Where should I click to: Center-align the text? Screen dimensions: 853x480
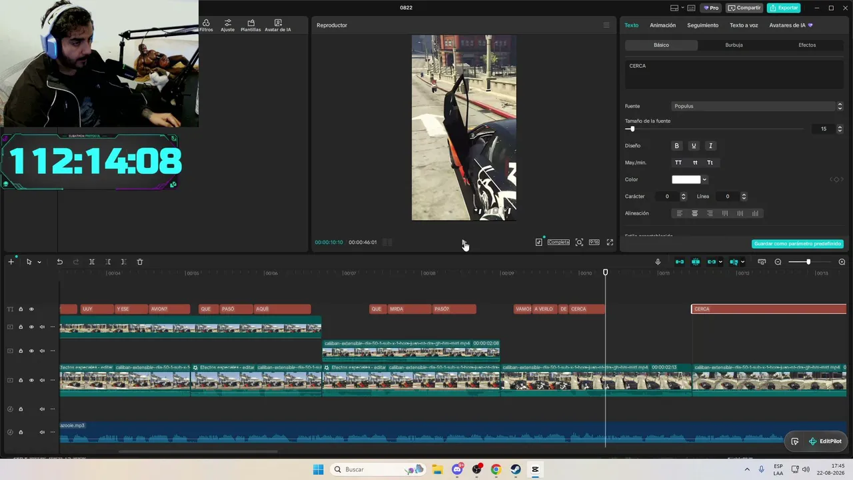694,213
